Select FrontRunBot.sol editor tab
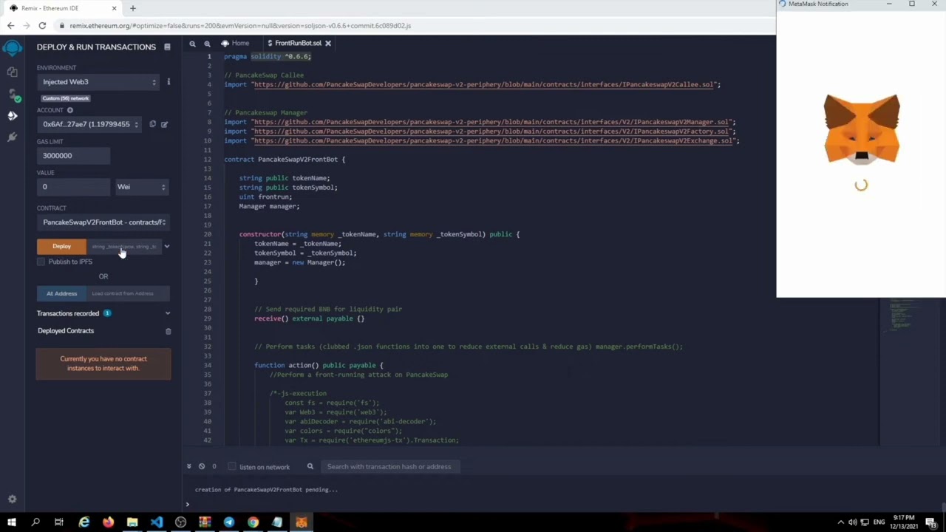946x532 pixels. tap(298, 44)
